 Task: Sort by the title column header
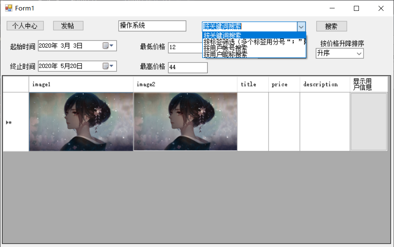(253, 84)
